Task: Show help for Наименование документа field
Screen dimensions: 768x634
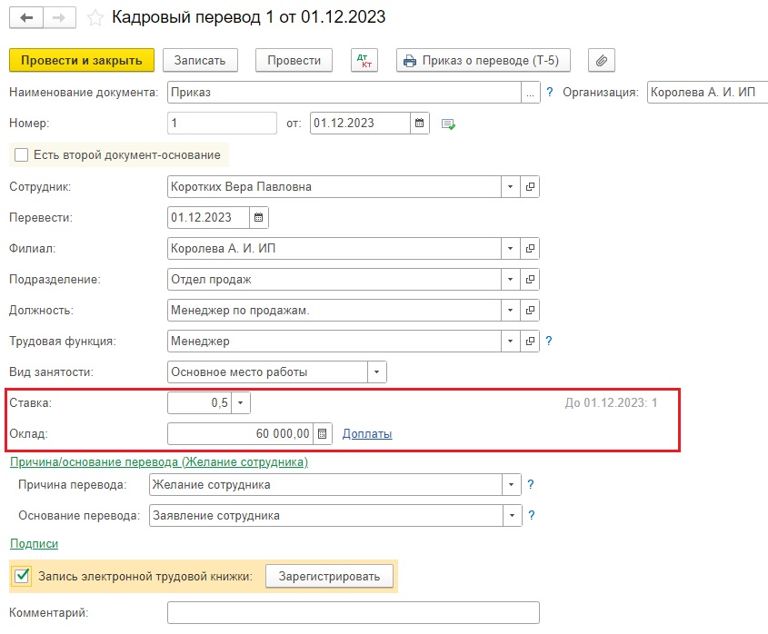Action: (550, 92)
